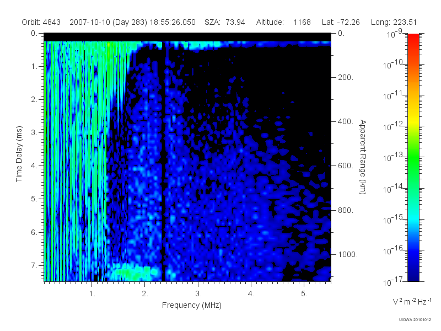The height and width of the screenshot is (331, 441).
Task: Click the timestamp '18:55:26.050'
Action: pos(173,22)
